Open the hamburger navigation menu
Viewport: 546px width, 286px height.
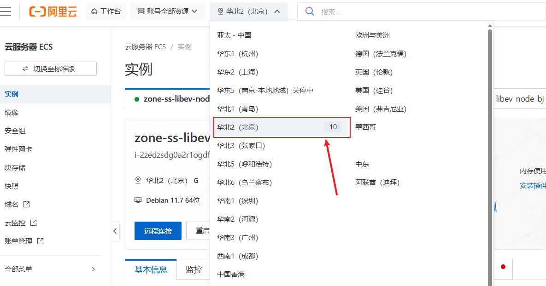pyautogui.click(x=6, y=11)
